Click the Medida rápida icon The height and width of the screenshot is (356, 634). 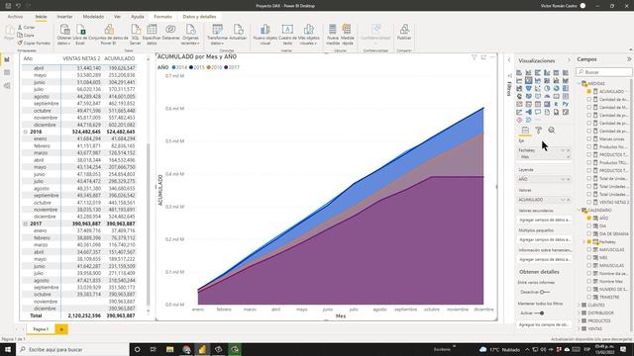tap(347, 30)
